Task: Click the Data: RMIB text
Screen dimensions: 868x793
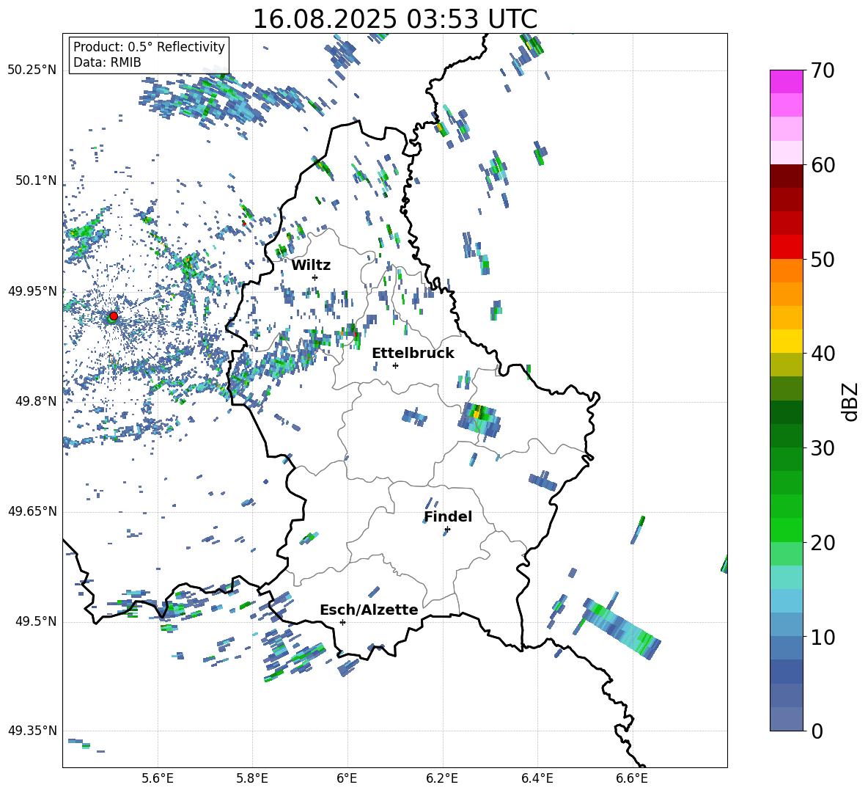Action: click(x=107, y=62)
